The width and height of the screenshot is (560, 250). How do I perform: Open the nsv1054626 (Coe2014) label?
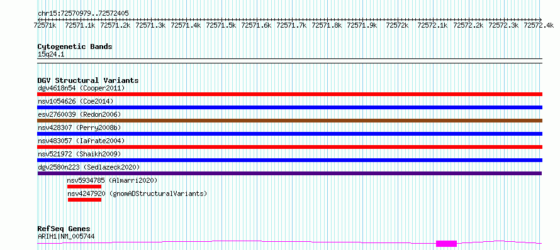76,101
